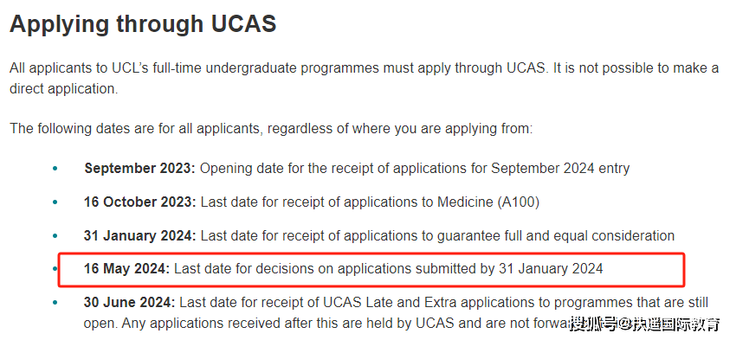Click the bold "30 June 2024:" date label
The width and height of the screenshot is (736, 340).
tap(129, 303)
